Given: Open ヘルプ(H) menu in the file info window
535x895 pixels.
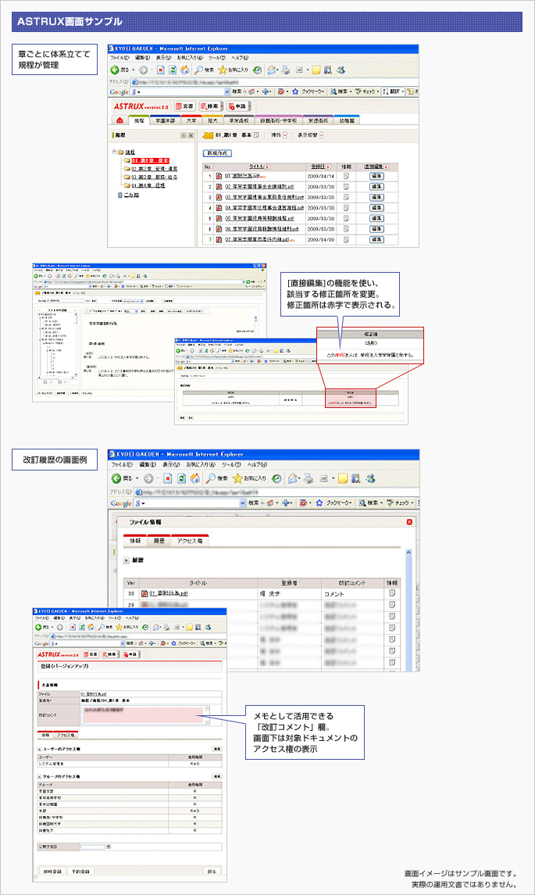Looking at the screenshot, I should 257,464.
